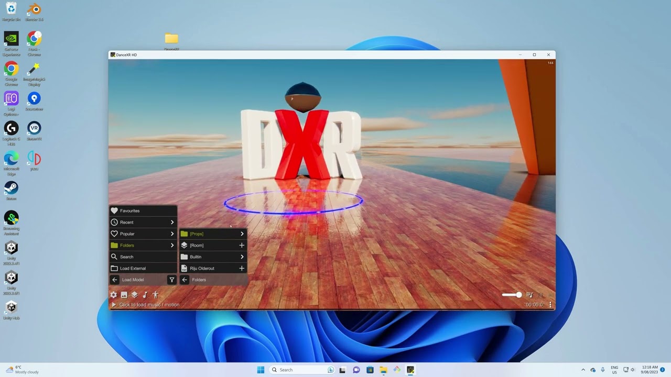Expand [Props] folder chevron

point(242,234)
